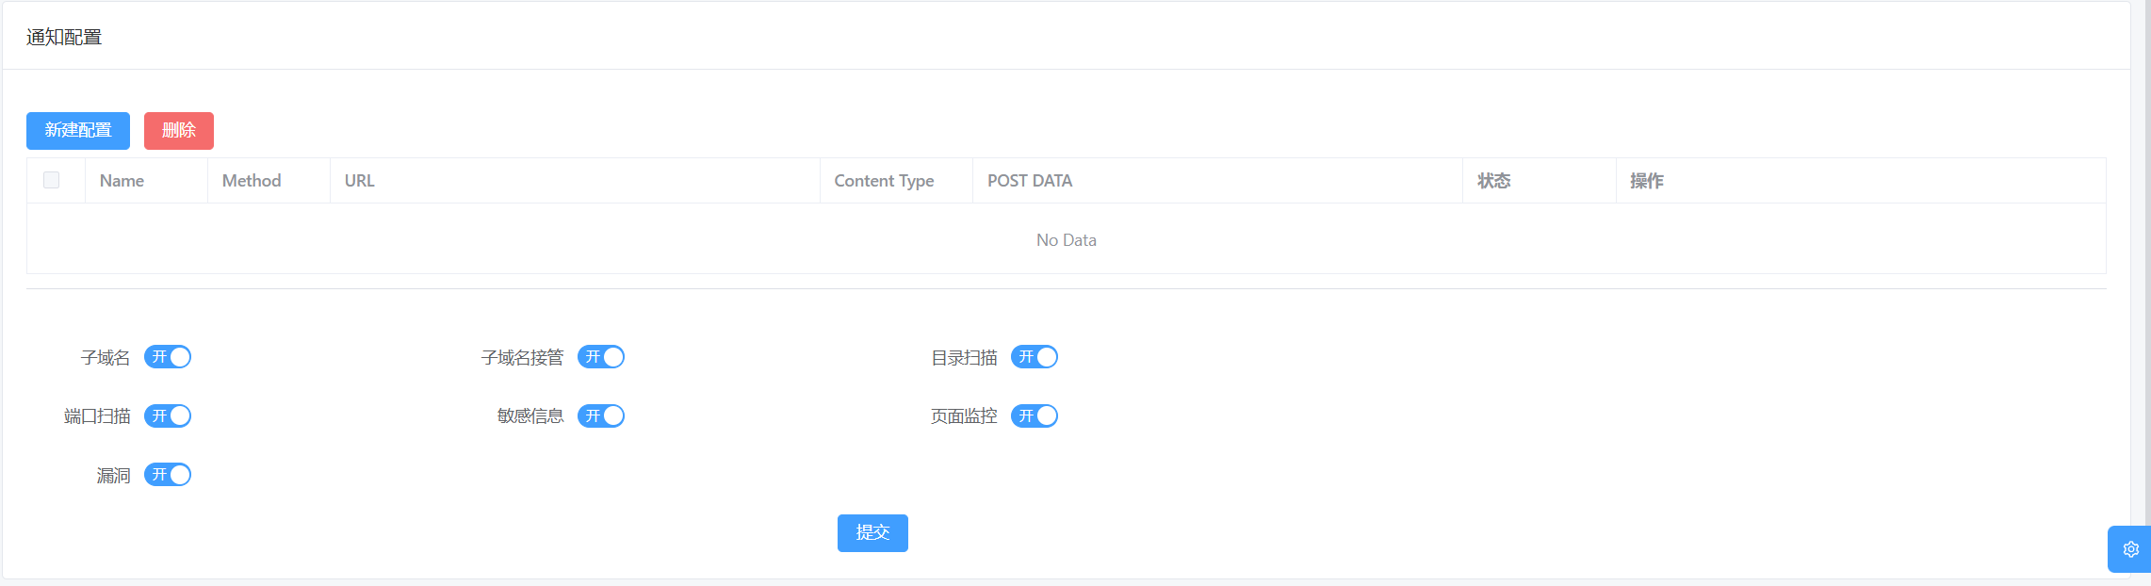Open the settings gear icon
Viewport: 2151px width, 586px height.
pos(2131,549)
